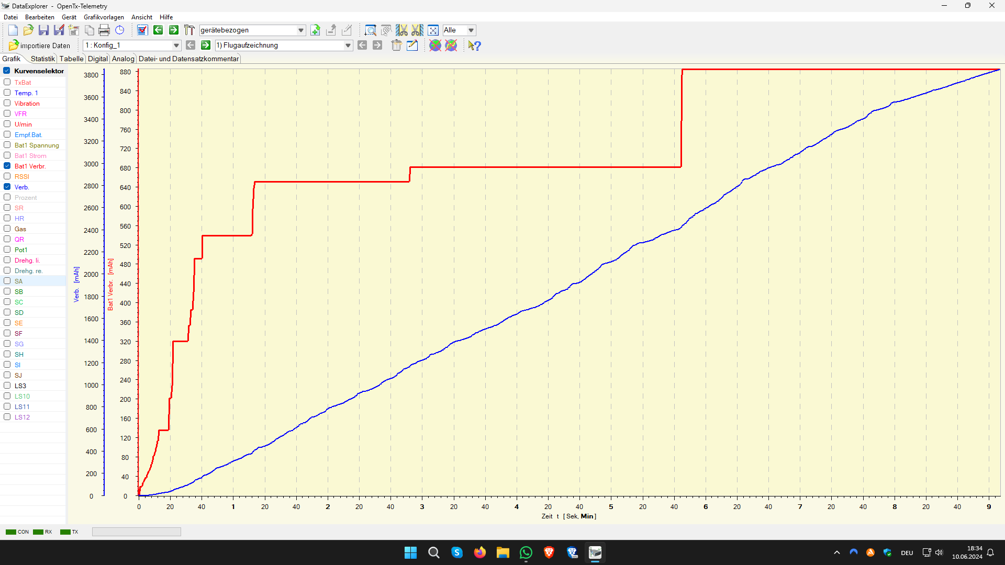Open device settings tools icon
Image resolution: width=1005 pixels, height=565 pixels.
189,30
